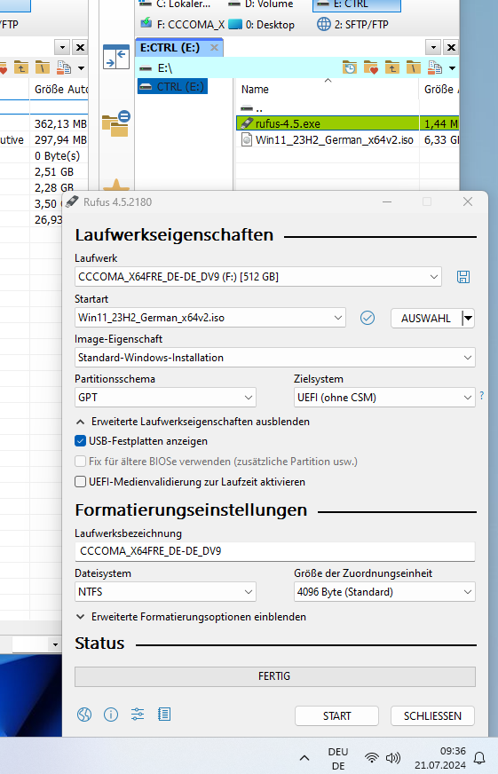Image resolution: width=498 pixels, height=774 pixels.
Task: Toggle USB-Festplatten anzeigen checkbox
Action: 80,441
